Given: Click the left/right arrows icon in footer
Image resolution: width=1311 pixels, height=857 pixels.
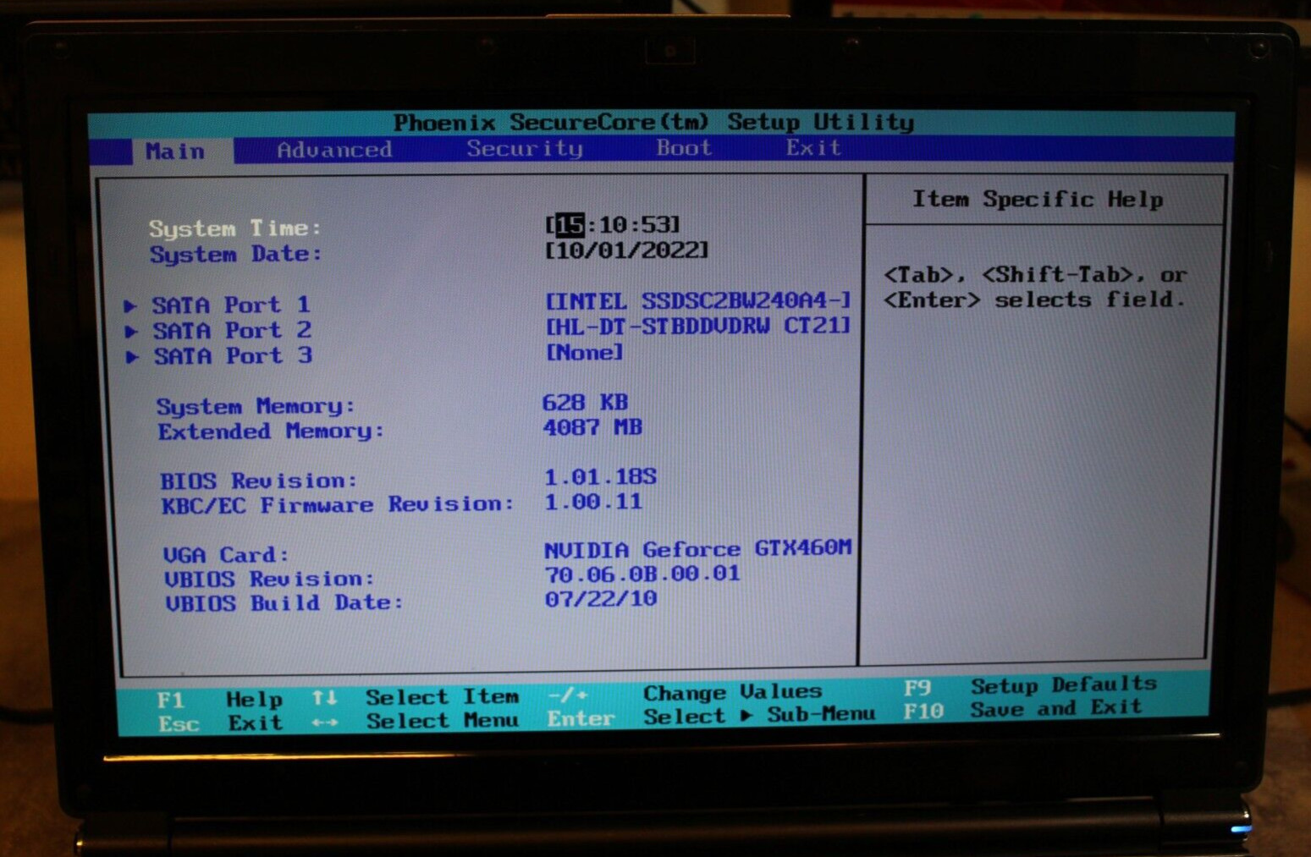Looking at the screenshot, I should coord(325,722).
